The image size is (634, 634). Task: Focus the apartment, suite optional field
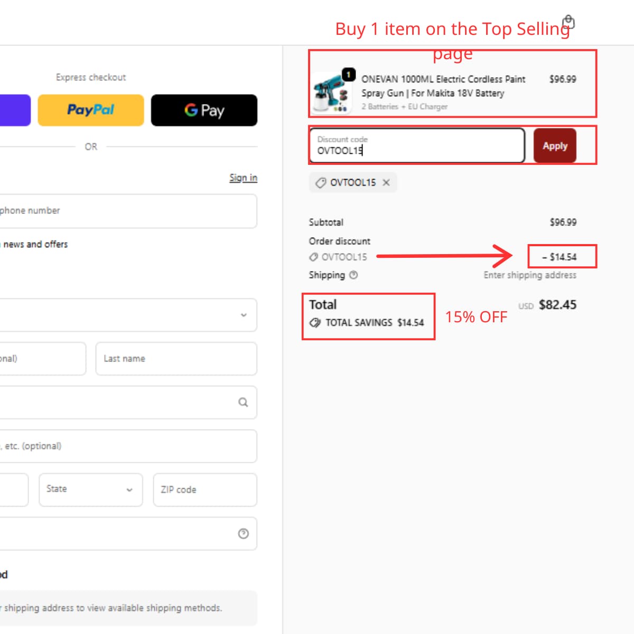(128, 446)
